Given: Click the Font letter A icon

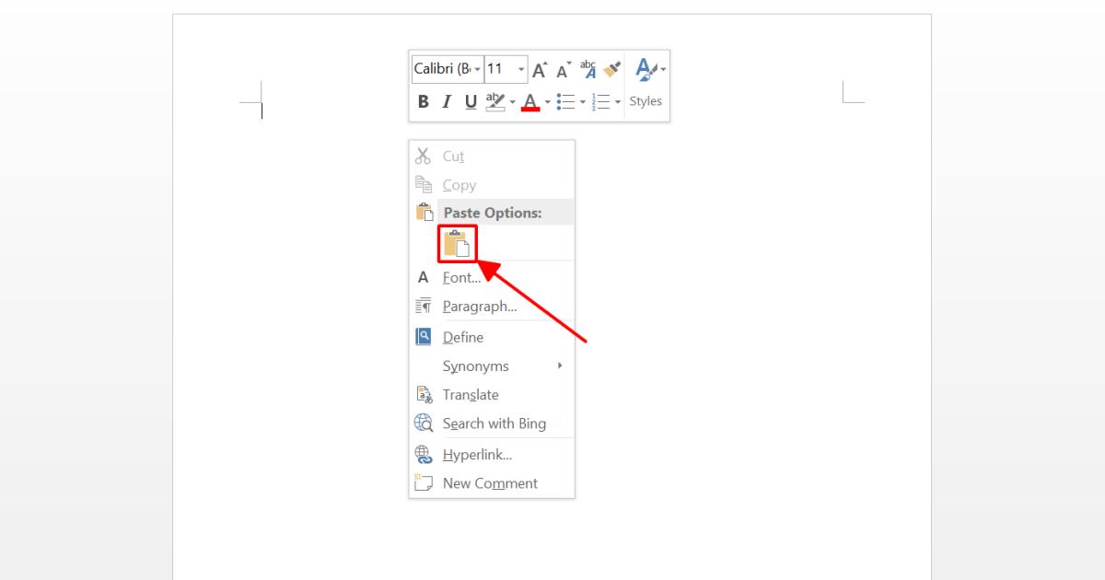Looking at the screenshot, I should [424, 277].
